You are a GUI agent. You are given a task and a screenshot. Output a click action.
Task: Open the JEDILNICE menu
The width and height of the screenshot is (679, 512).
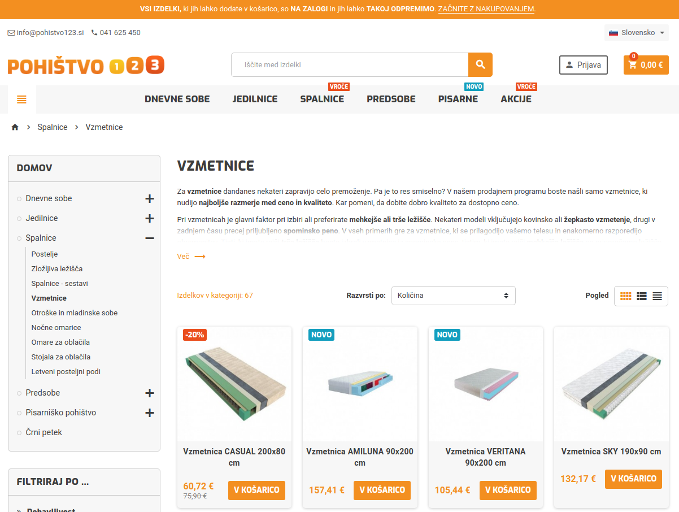click(255, 99)
